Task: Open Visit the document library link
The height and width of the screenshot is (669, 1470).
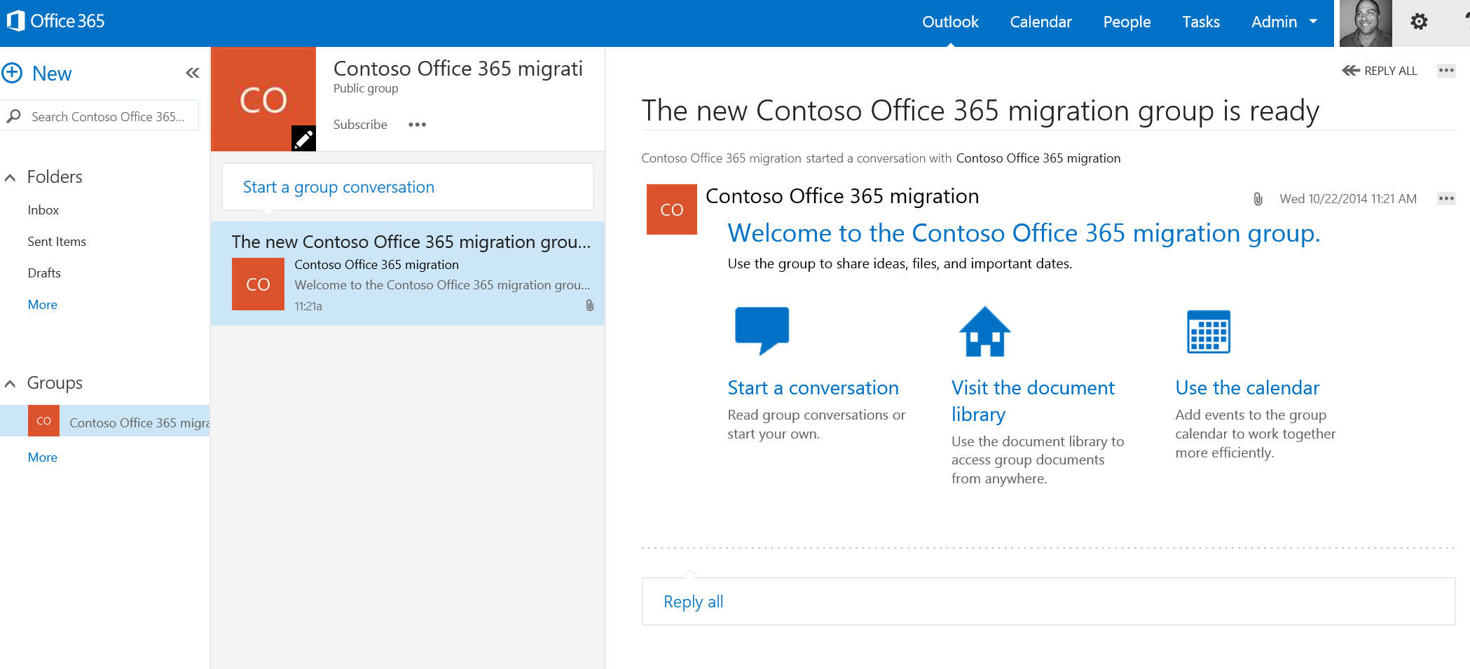Action: (1033, 401)
